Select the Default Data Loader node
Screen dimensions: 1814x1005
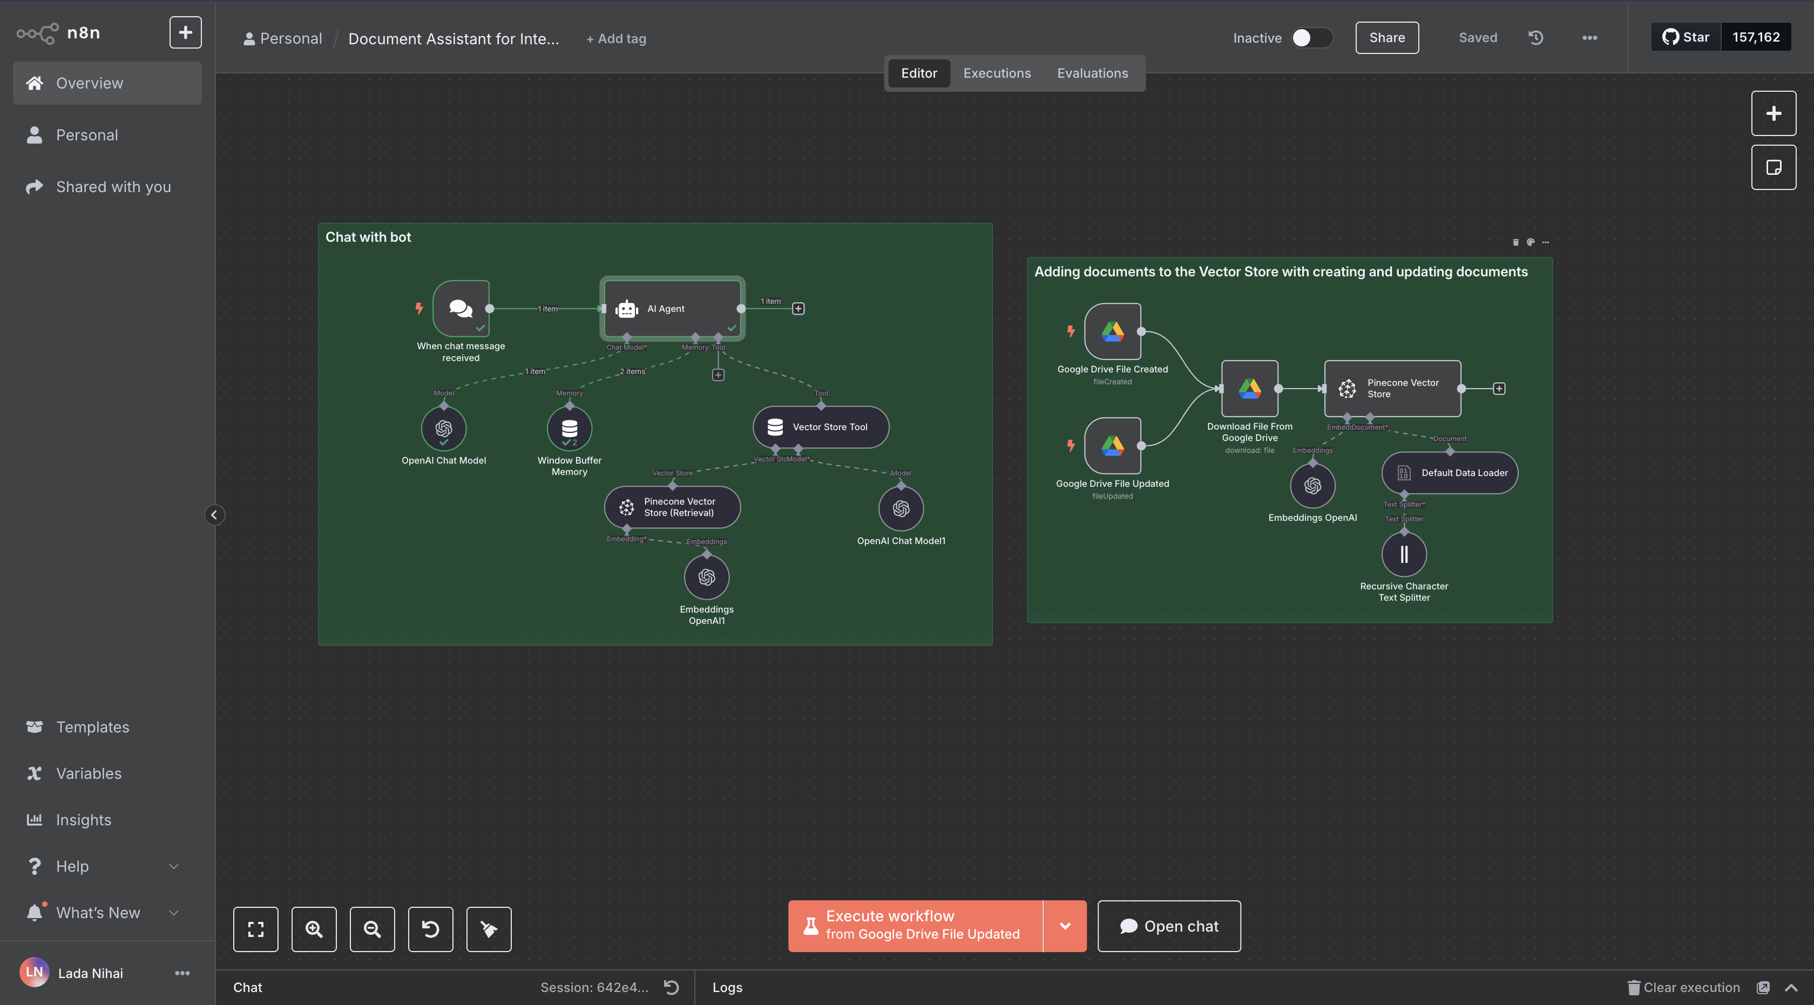tap(1450, 473)
